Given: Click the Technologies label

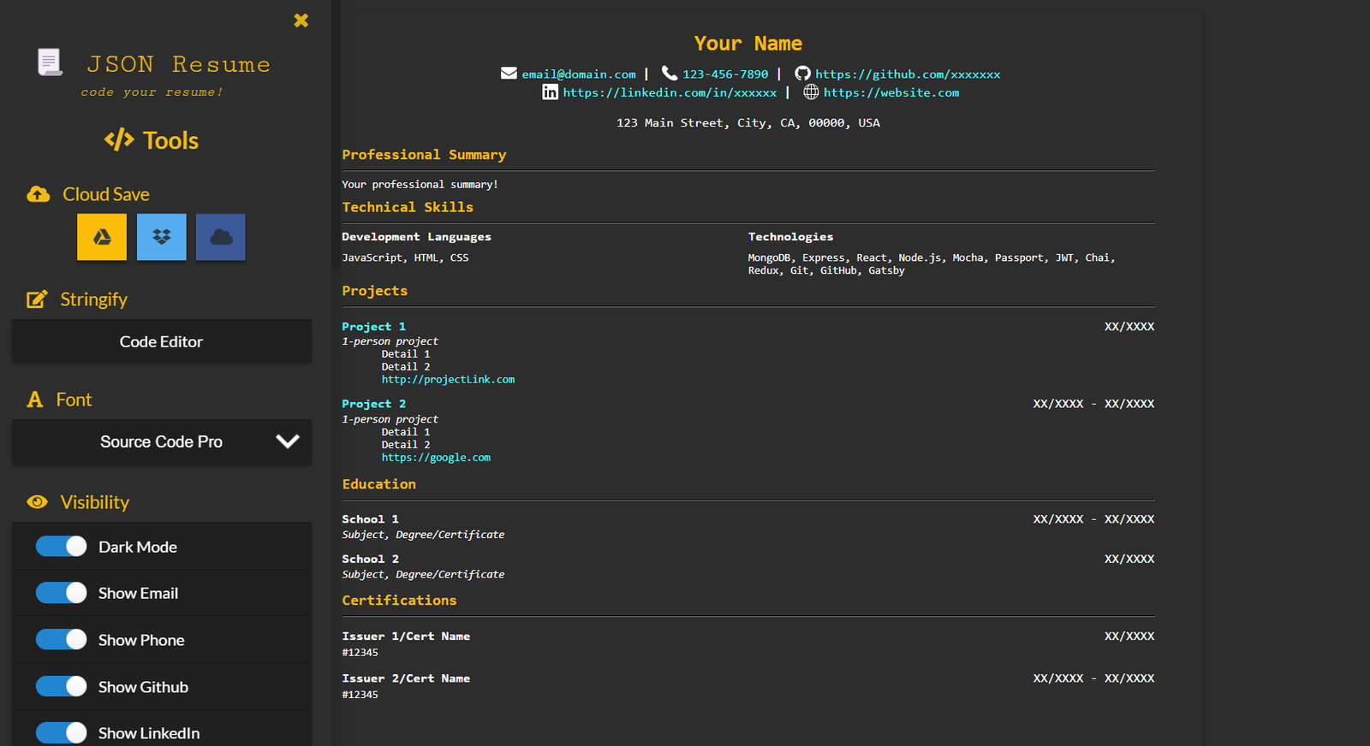Looking at the screenshot, I should point(790,237).
